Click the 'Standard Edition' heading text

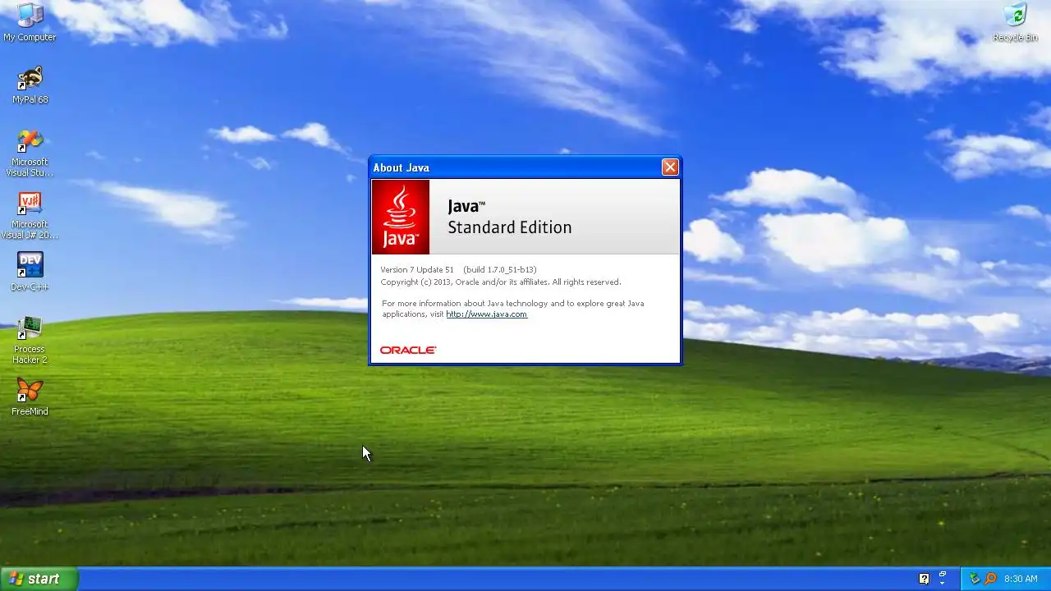pyautogui.click(x=509, y=227)
